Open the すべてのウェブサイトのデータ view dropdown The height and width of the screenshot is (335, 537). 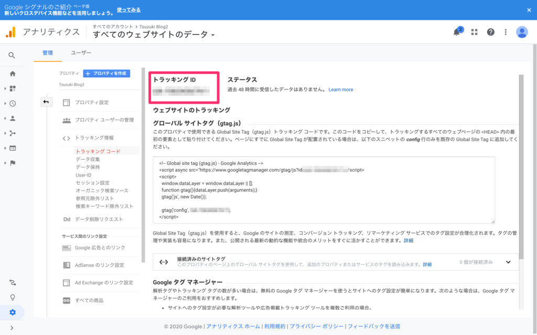(154, 35)
